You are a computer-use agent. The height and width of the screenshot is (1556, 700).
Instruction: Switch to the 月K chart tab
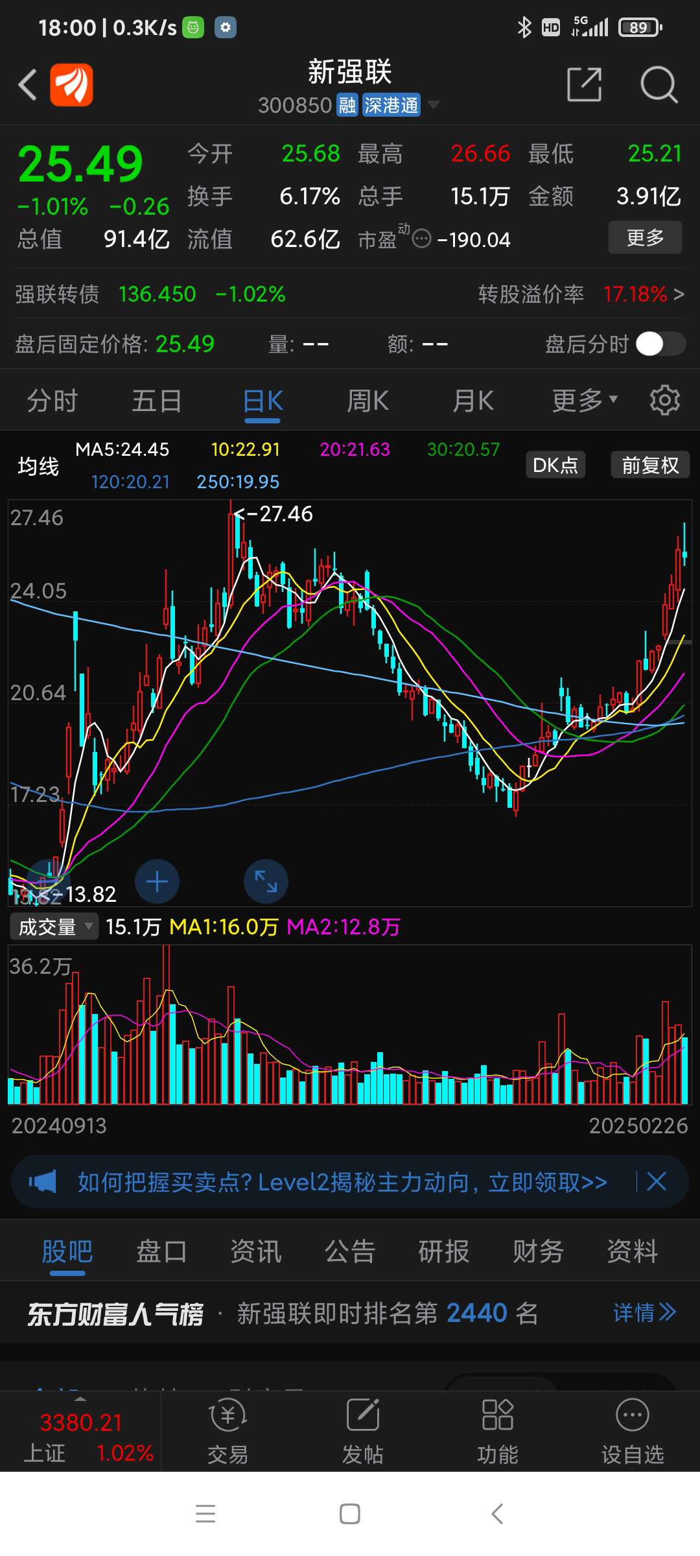click(x=472, y=401)
